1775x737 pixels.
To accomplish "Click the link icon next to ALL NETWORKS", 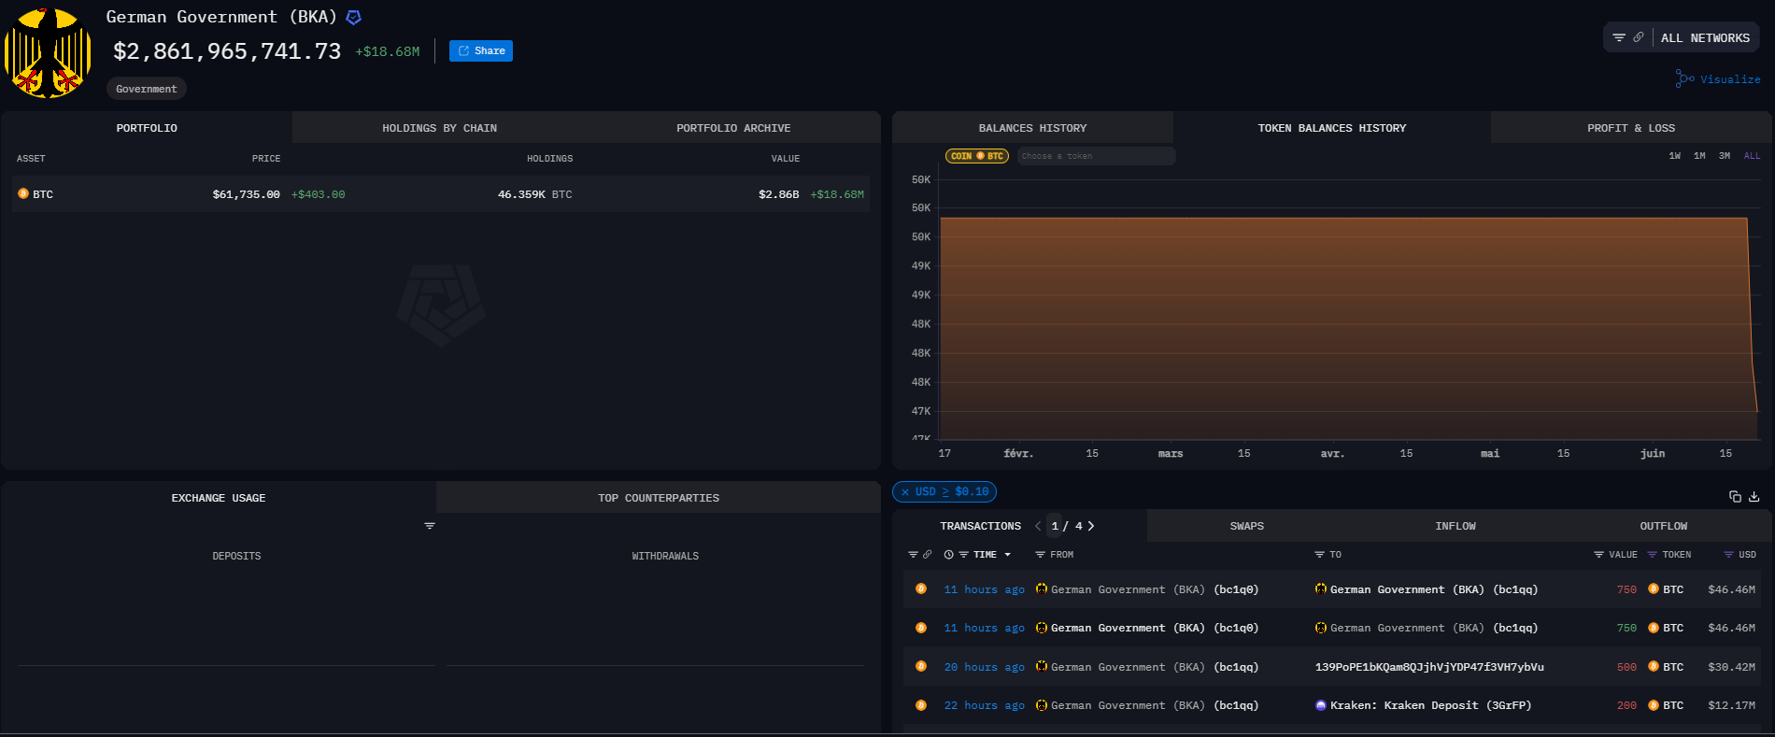I will point(1638,38).
